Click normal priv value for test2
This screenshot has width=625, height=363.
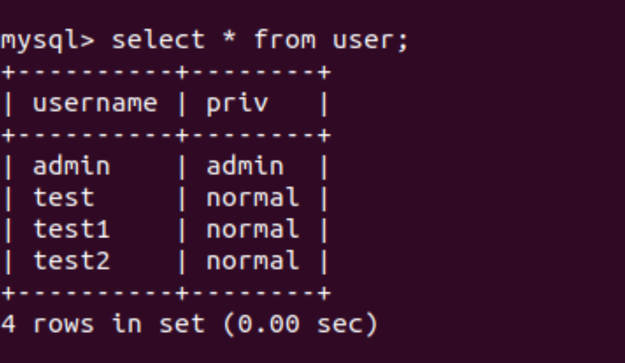tap(253, 260)
